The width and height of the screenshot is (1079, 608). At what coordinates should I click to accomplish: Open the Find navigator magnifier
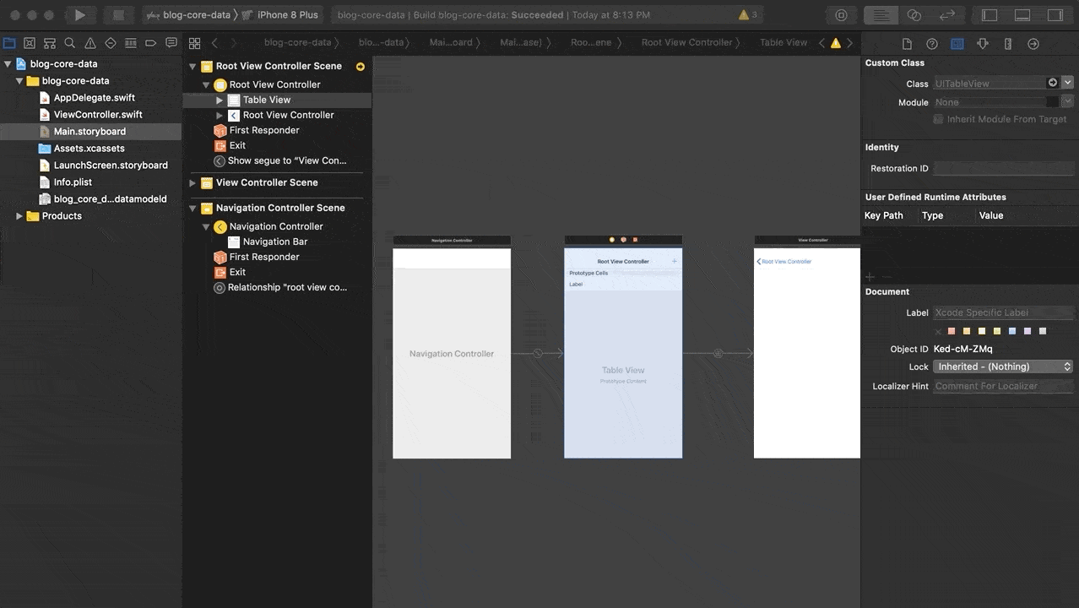point(70,43)
